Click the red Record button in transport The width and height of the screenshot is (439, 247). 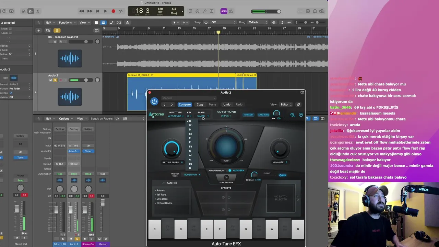113,11
